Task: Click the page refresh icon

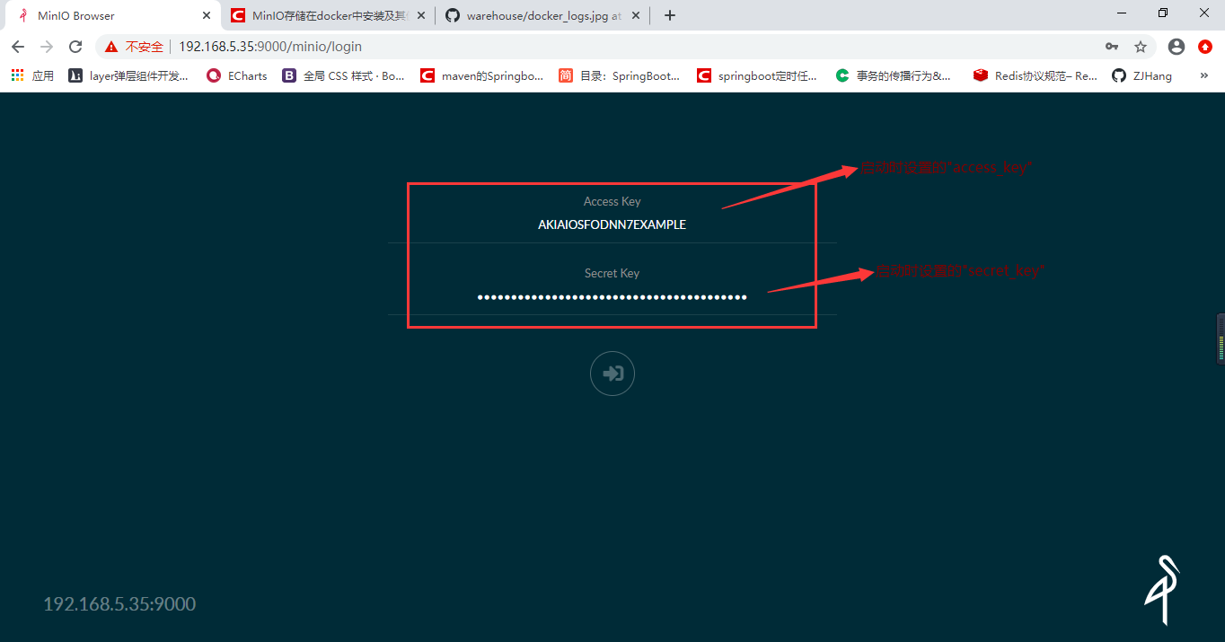Action: (x=75, y=47)
